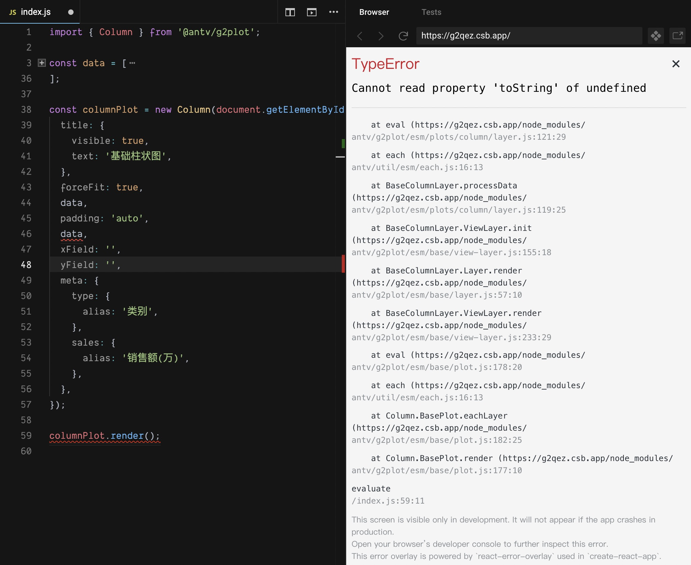Split the editor view
The width and height of the screenshot is (691, 565).
pos(291,12)
